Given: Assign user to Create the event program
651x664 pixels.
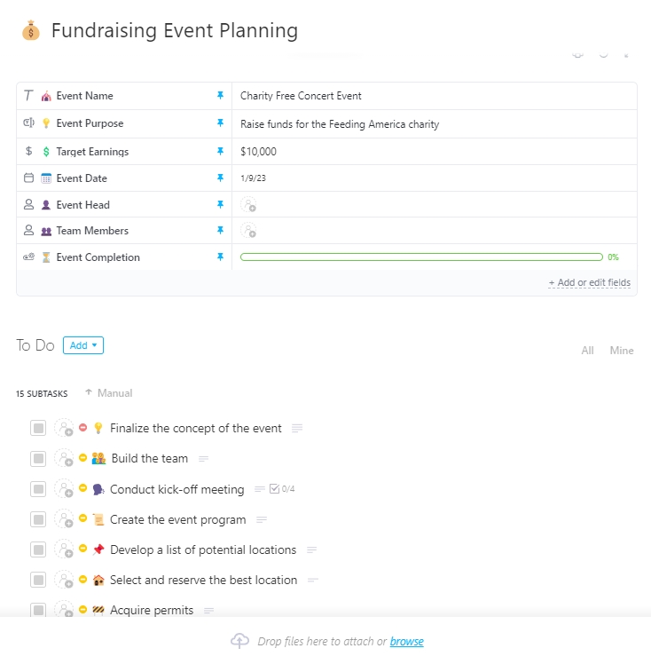Looking at the screenshot, I should pos(64,519).
